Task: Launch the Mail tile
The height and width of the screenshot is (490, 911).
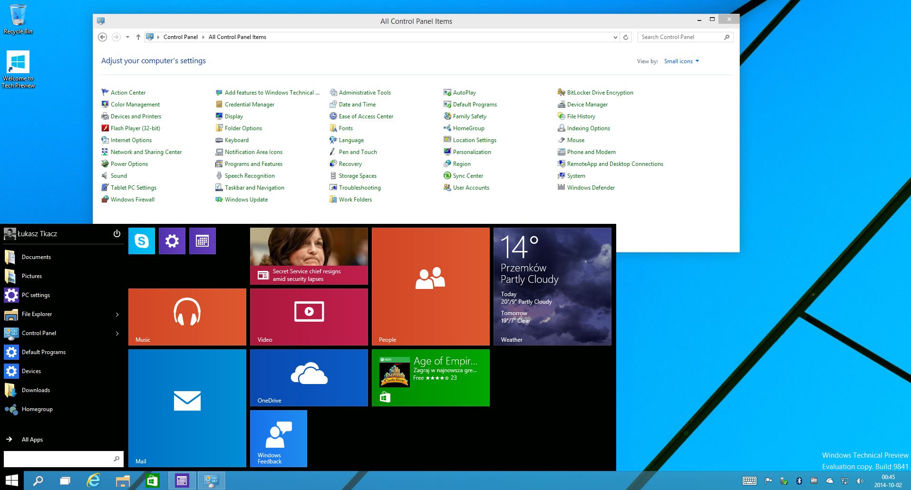Action: [x=187, y=408]
